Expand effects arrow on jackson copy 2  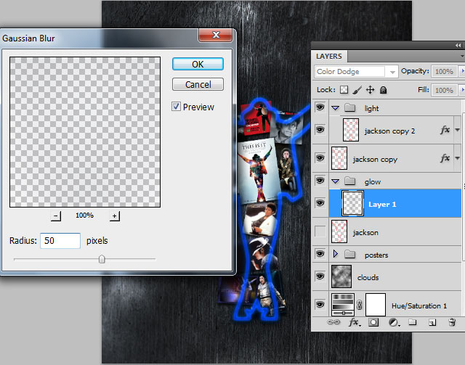[457, 130]
